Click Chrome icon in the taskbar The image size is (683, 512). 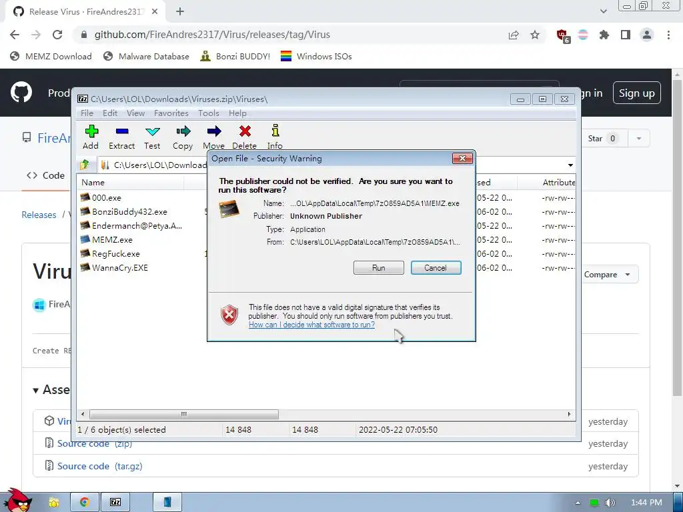[x=85, y=503]
